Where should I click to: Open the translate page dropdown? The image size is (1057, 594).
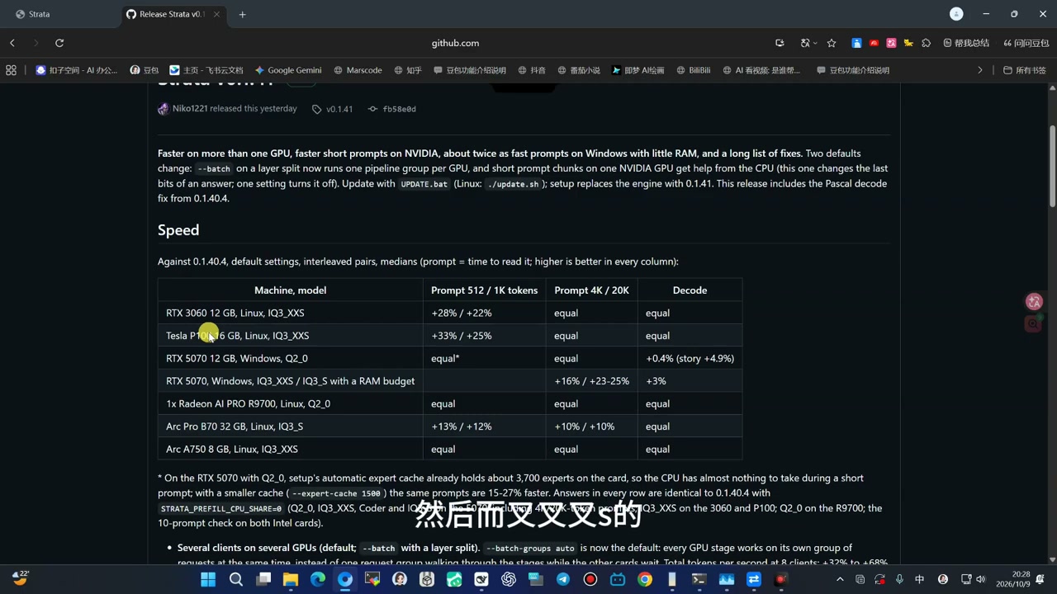[808, 43]
